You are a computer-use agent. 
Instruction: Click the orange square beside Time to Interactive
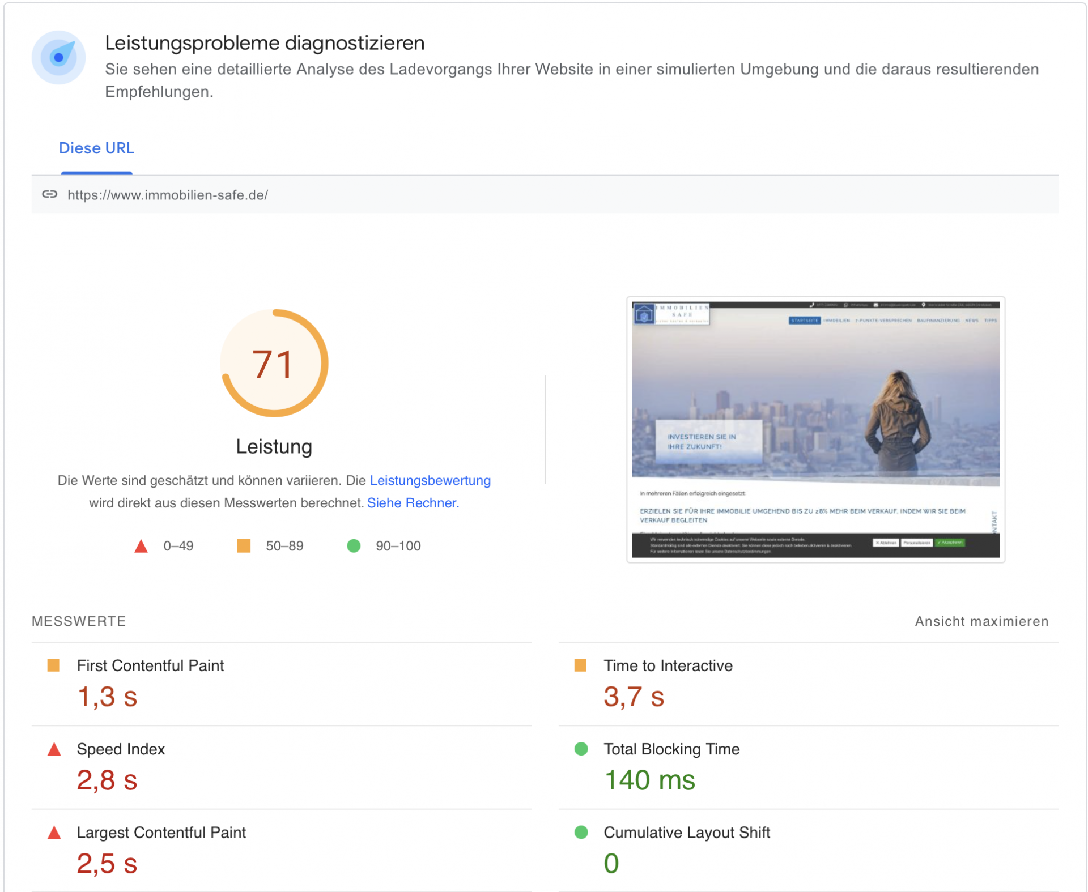coord(580,665)
